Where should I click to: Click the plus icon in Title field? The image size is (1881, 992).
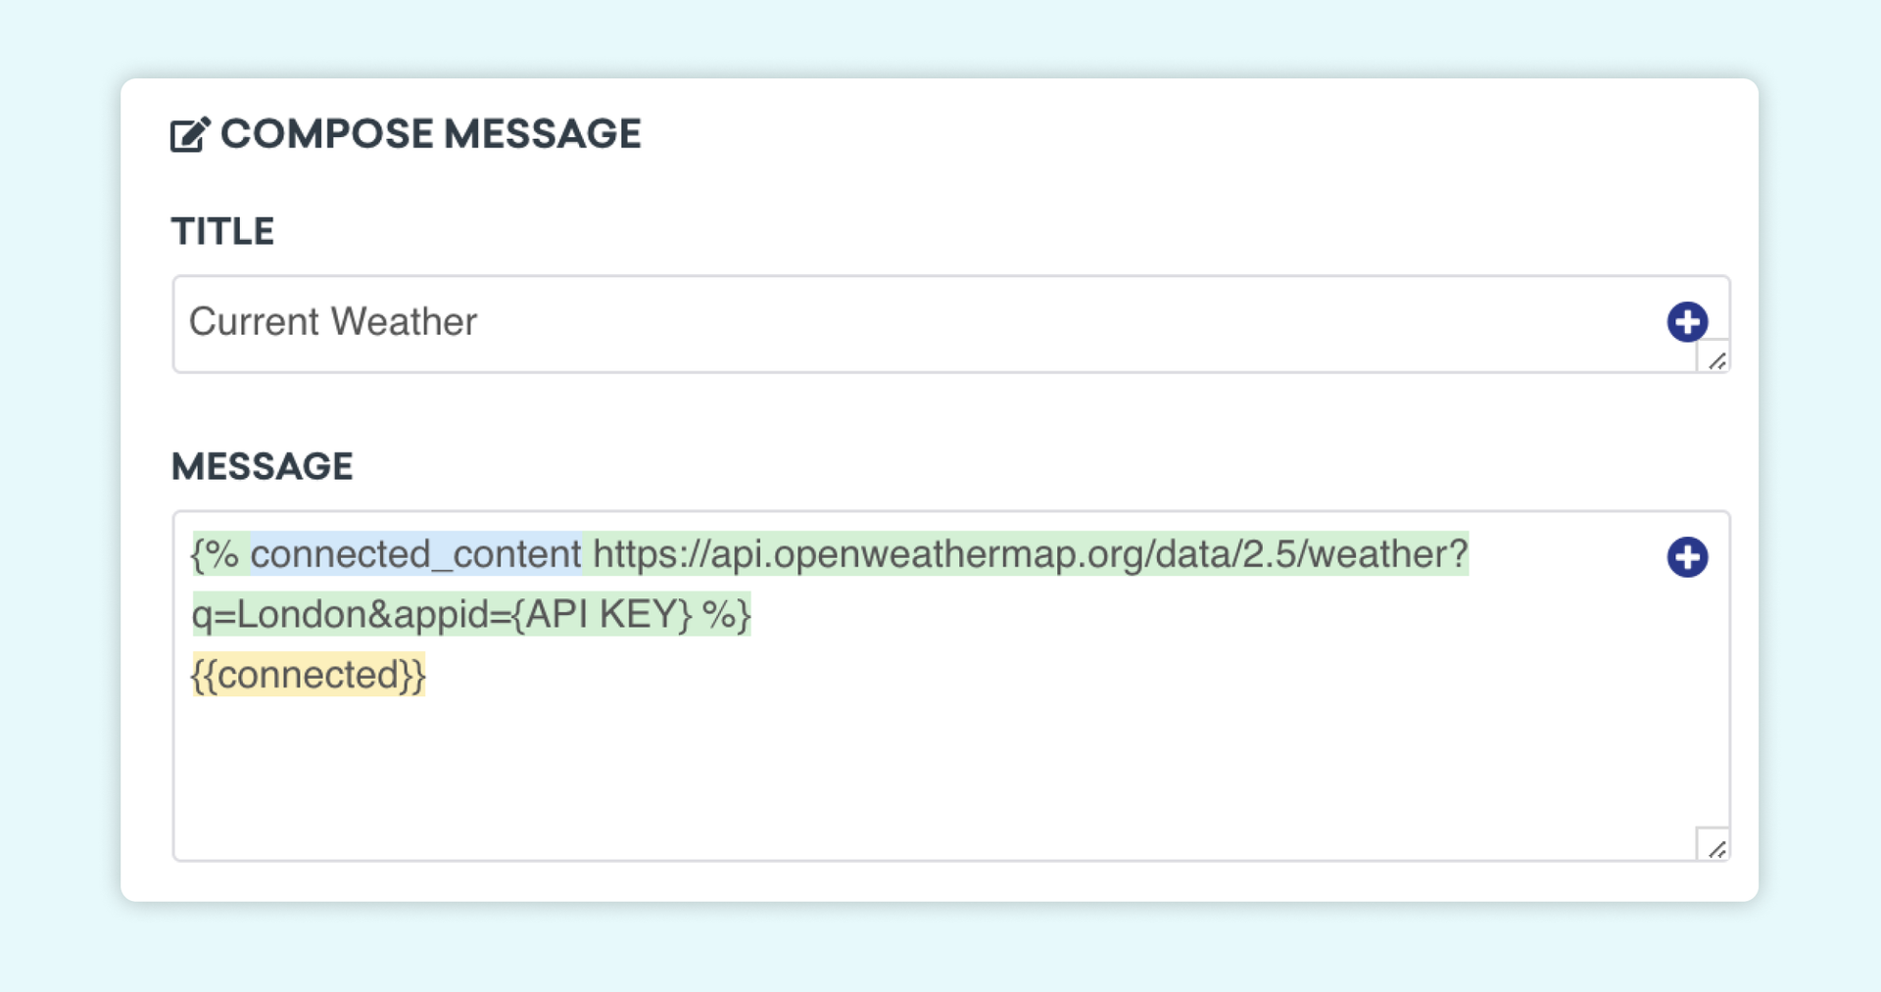coord(1687,322)
